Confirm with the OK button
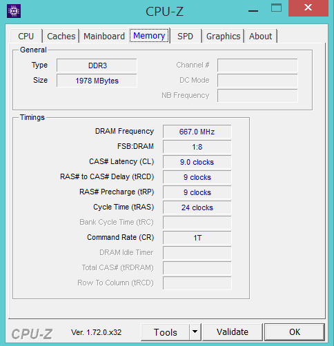This screenshot has height=346, width=334. coord(295,332)
